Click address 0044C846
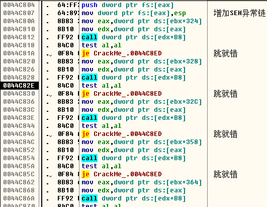 [x=19, y=134]
